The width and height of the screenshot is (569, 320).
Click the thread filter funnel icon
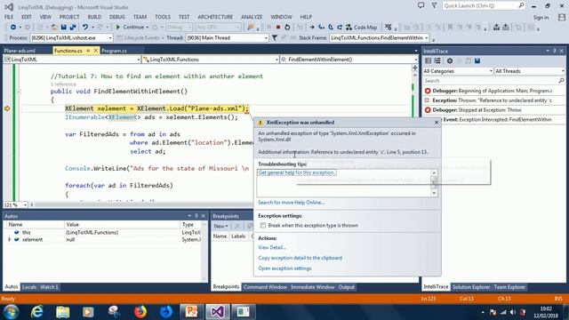[275, 37]
